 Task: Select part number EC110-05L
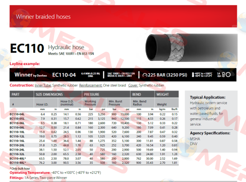pyautogui.click(x=17, y=119)
